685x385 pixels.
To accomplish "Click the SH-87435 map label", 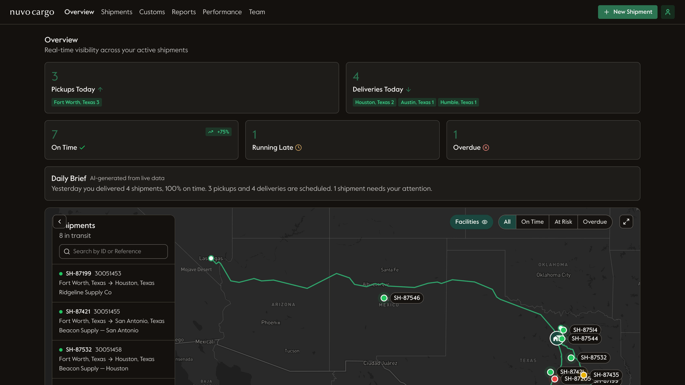I will coord(606,375).
